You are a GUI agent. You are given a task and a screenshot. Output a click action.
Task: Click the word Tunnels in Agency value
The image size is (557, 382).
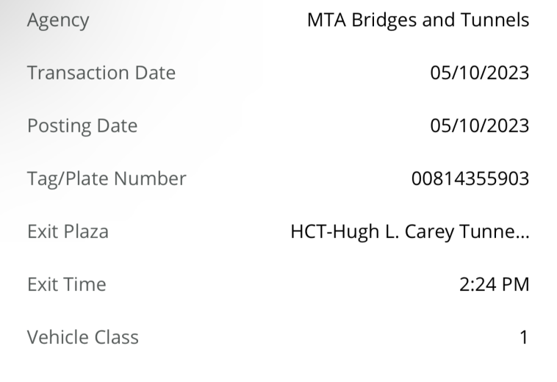pos(495,20)
